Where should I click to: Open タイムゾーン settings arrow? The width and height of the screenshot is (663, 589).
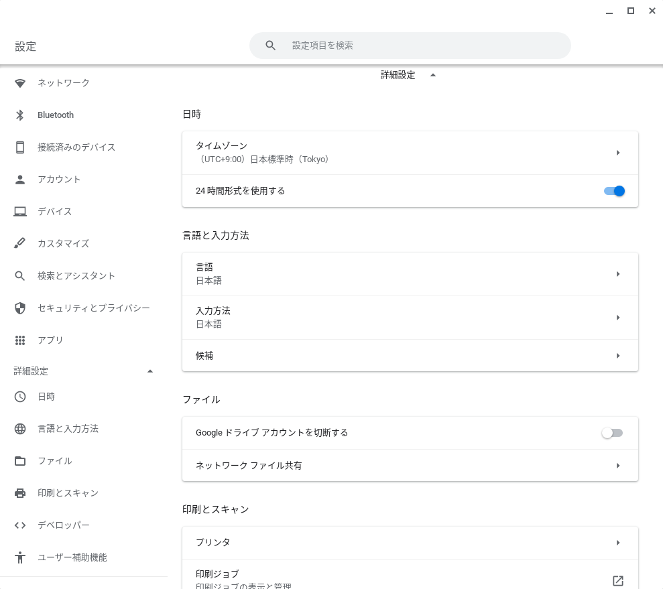point(618,153)
